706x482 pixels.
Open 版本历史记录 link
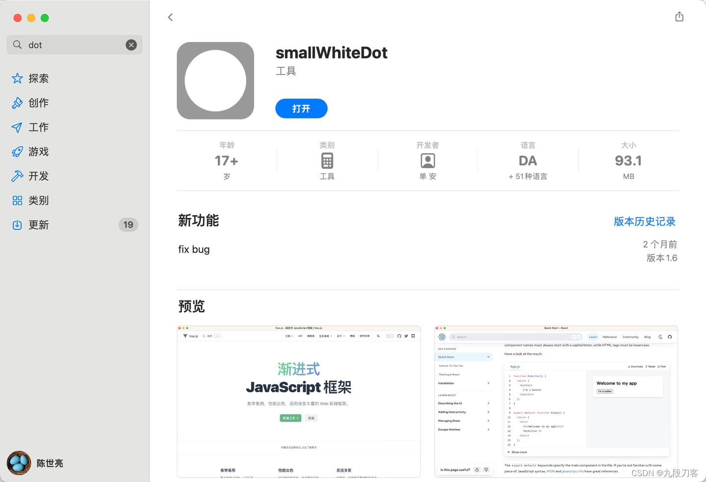[x=645, y=222]
